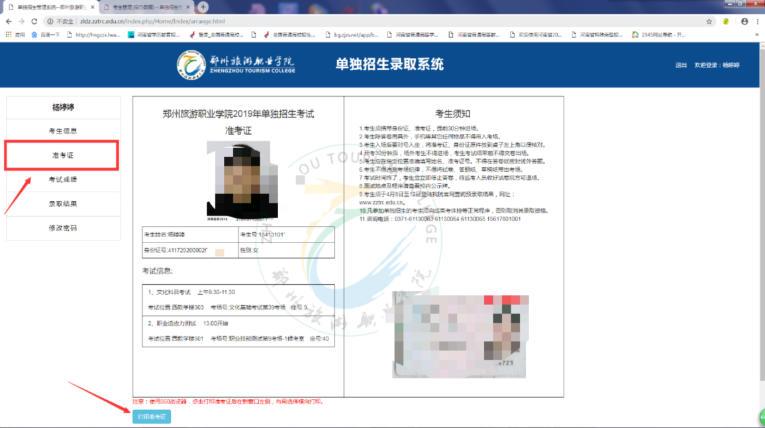The width and height of the screenshot is (765, 428).
Task: Click the browser back arrow
Action: click(9, 21)
